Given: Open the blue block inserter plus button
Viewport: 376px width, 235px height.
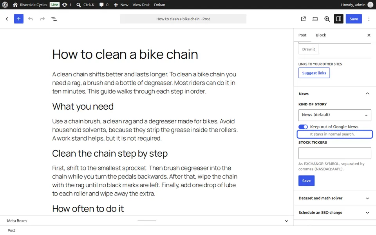Looking at the screenshot, I should click(x=19, y=19).
